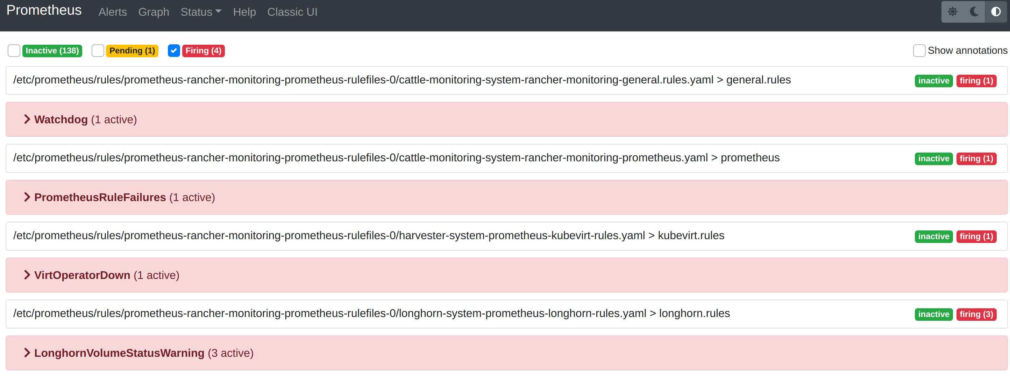The width and height of the screenshot is (1010, 384).
Task: Click the settings gear icon
Action: coord(953,11)
